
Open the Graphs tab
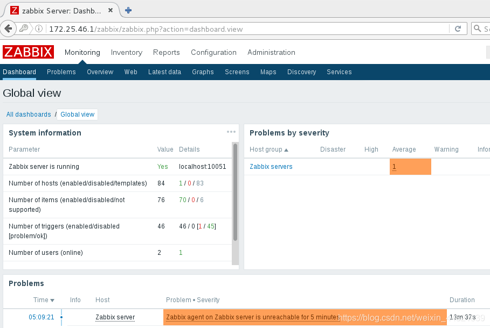tap(203, 72)
